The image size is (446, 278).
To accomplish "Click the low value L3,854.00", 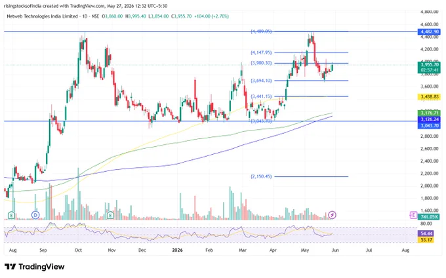I will (159, 16).
